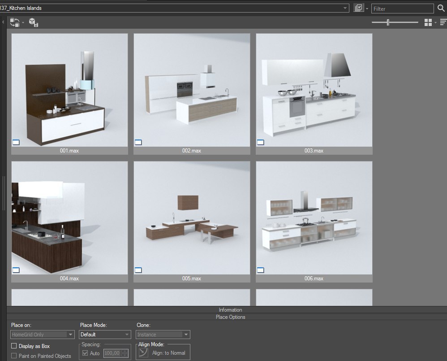This screenshot has height=361, width=447.
Task: Click the refresh/swap folder icon
Action: click(14, 22)
